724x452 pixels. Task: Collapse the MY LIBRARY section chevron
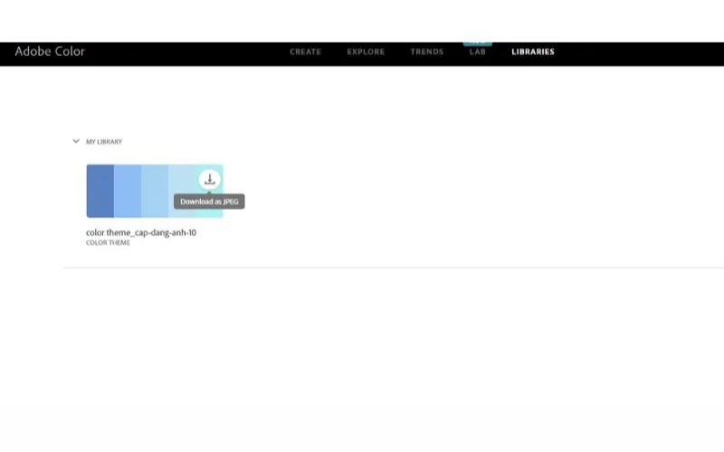point(76,141)
